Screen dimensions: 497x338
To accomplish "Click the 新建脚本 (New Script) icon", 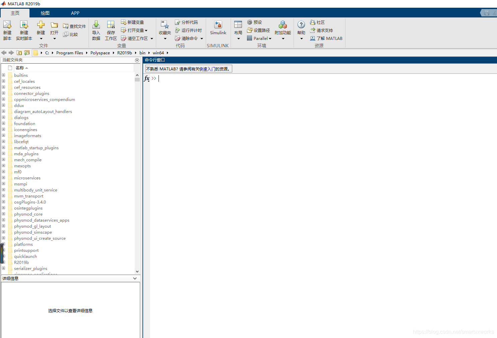I will coord(7,25).
